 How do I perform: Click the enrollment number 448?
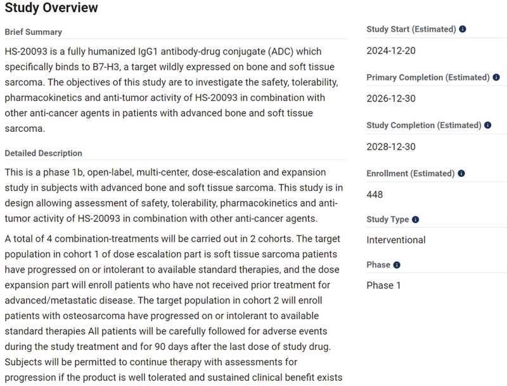(x=375, y=195)
